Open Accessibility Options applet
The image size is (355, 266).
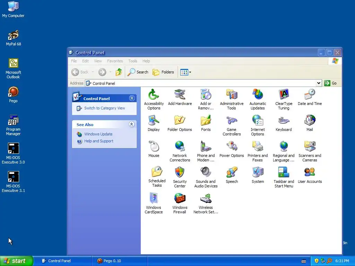pyautogui.click(x=154, y=95)
